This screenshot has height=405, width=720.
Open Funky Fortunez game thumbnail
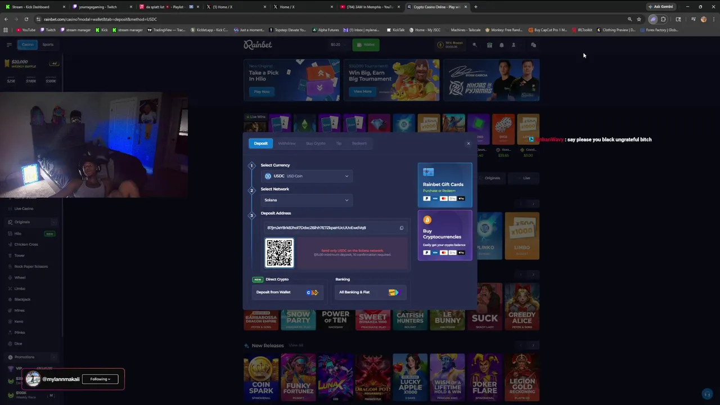[298, 377]
